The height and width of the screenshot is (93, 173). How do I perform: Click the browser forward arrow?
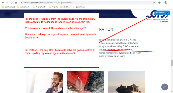click(7, 3)
